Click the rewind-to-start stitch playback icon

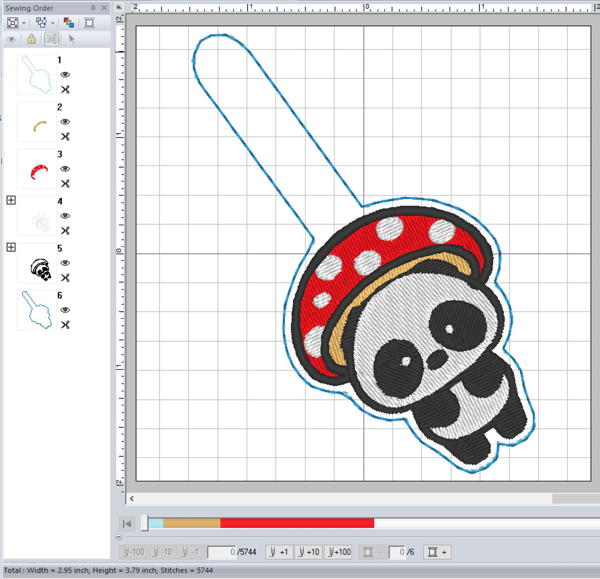(127, 523)
